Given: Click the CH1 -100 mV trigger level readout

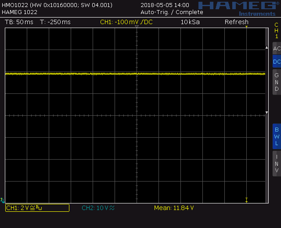Looking at the screenshot, I should [x=126, y=22].
